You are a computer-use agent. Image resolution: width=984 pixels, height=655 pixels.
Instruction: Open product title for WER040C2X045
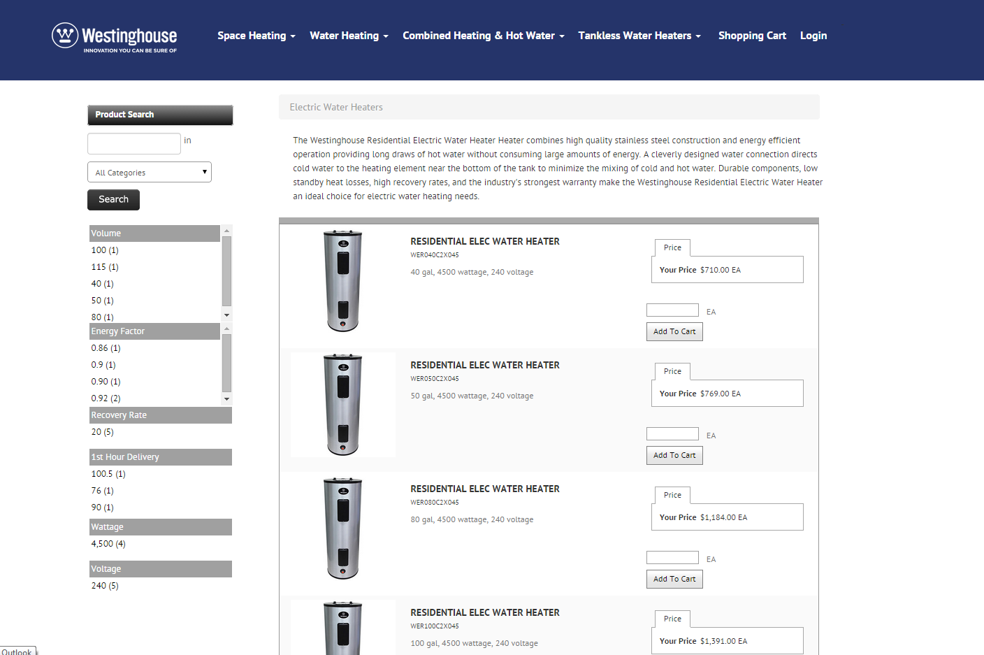click(x=485, y=241)
